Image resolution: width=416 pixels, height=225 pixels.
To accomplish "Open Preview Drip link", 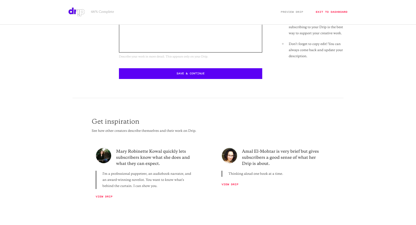I will 292,12.
